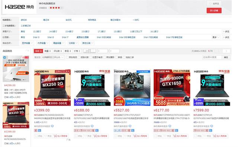This screenshot has height=147, width=238.
Task: Expand the 显存容量 advanced filter dropdown
Action: pyautogui.click(x=27, y=43)
